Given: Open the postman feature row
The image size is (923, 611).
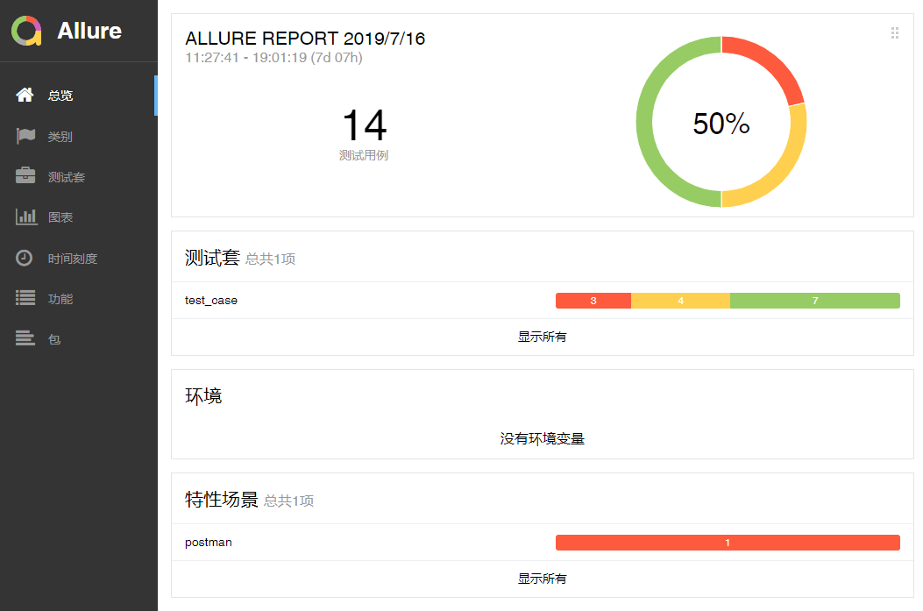Looking at the screenshot, I should pyautogui.click(x=543, y=542).
